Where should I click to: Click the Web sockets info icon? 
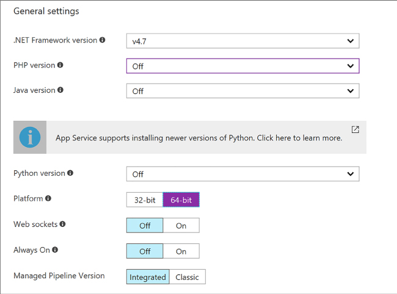pyautogui.click(x=62, y=224)
